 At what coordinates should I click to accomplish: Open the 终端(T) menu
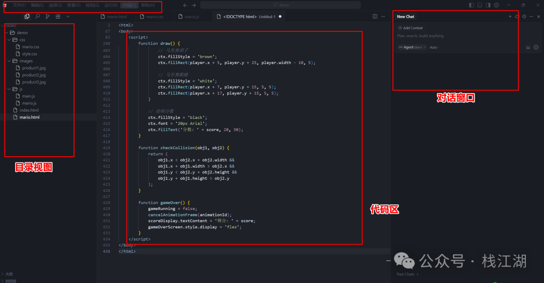click(129, 5)
